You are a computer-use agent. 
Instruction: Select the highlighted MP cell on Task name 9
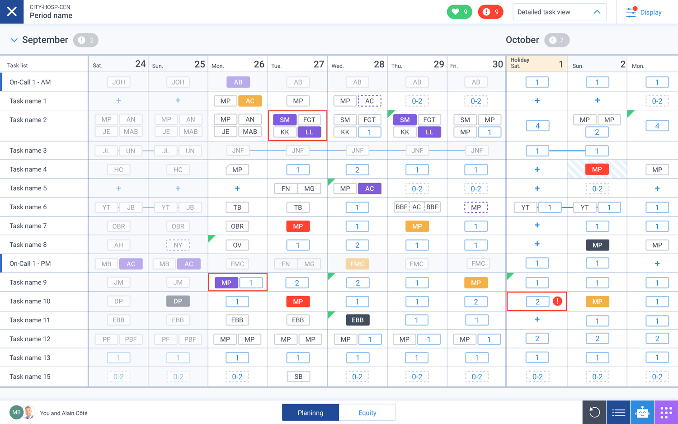click(x=226, y=282)
